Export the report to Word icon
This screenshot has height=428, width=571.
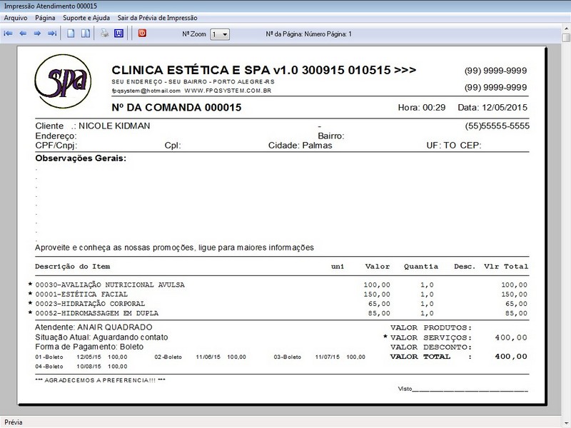(x=118, y=34)
